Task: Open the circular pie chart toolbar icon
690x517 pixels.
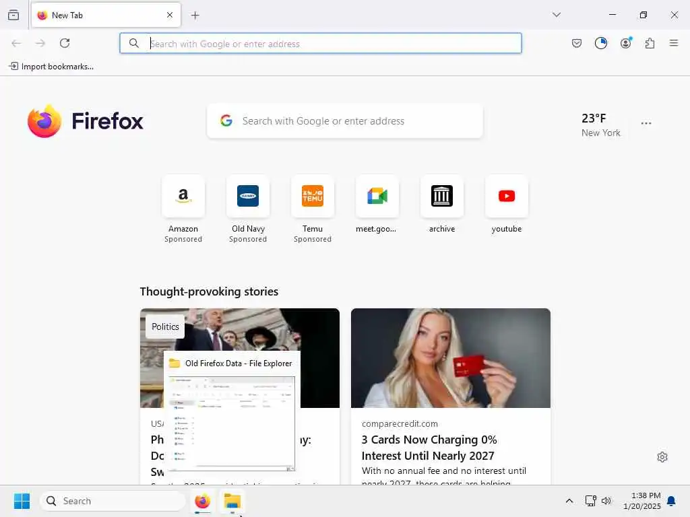Action: tap(600, 43)
